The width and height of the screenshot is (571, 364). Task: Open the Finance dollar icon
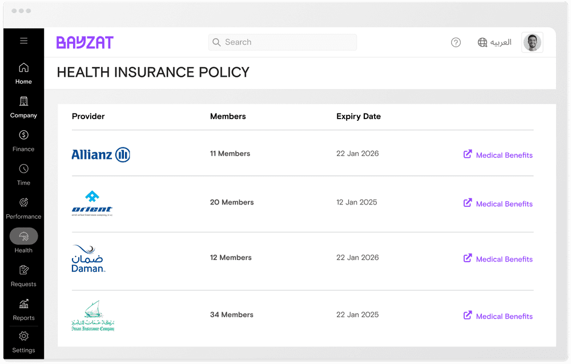tap(23, 135)
